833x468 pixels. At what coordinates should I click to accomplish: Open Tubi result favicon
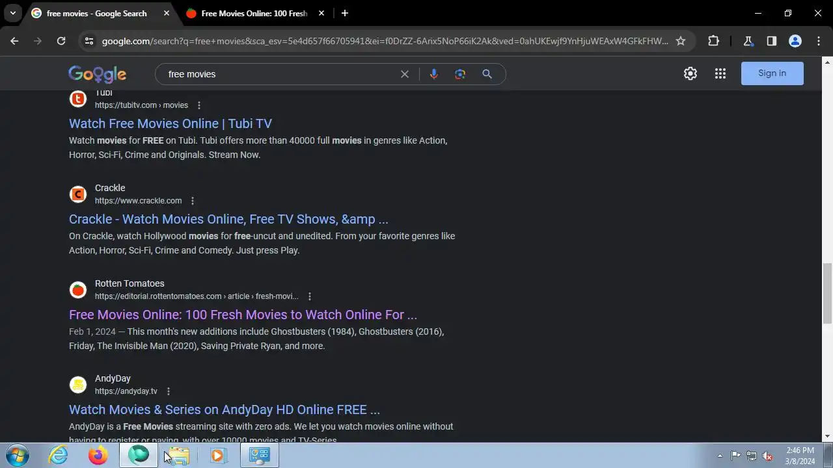pos(78,99)
